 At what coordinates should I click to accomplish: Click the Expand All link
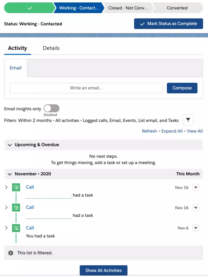(172, 131)
